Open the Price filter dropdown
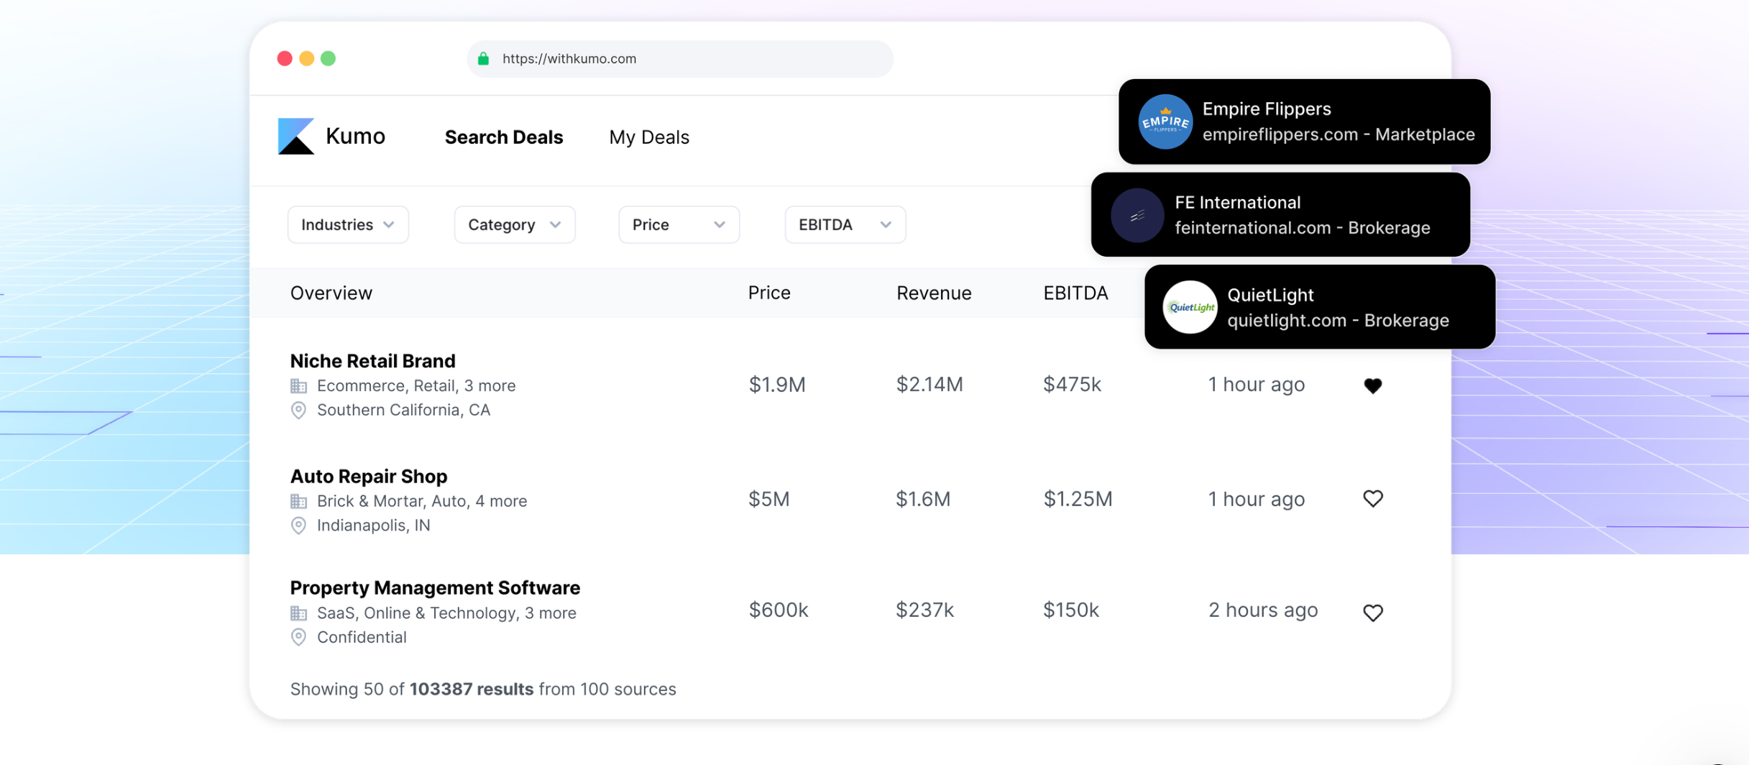 pyautogui.click(x=679, y=224)
